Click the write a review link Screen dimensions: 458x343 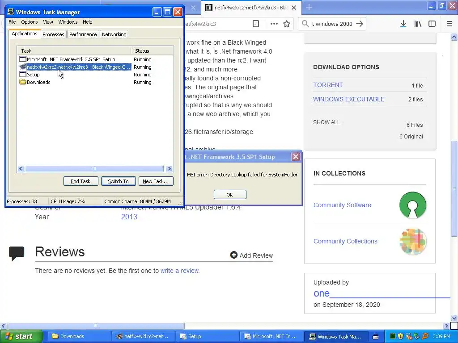(x=180, y=271)
